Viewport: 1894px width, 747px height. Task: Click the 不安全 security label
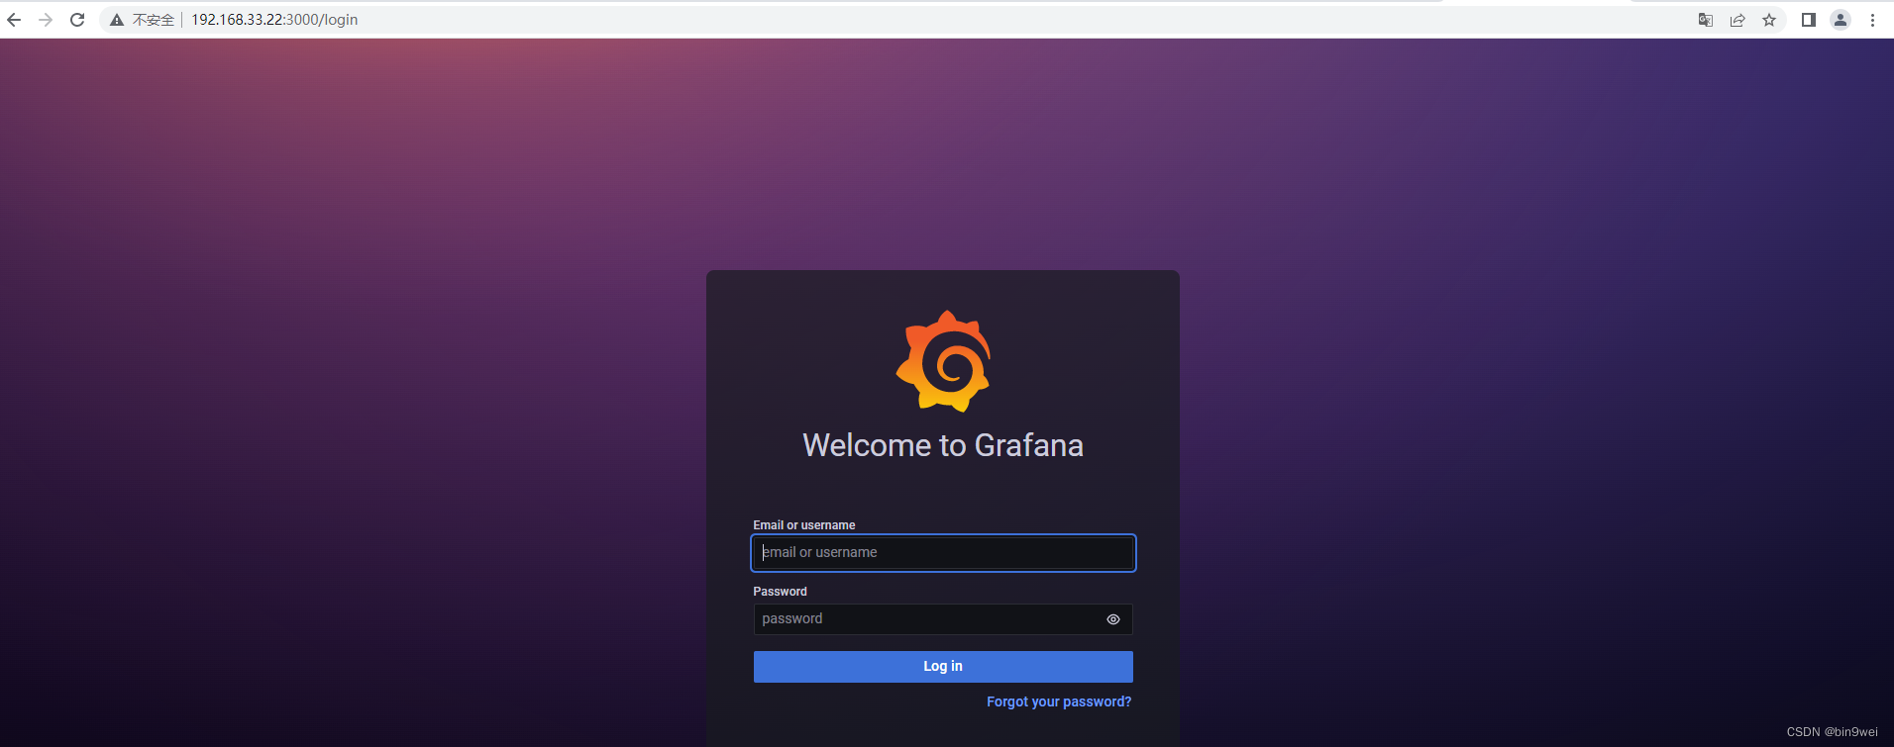tap(154, 20)
